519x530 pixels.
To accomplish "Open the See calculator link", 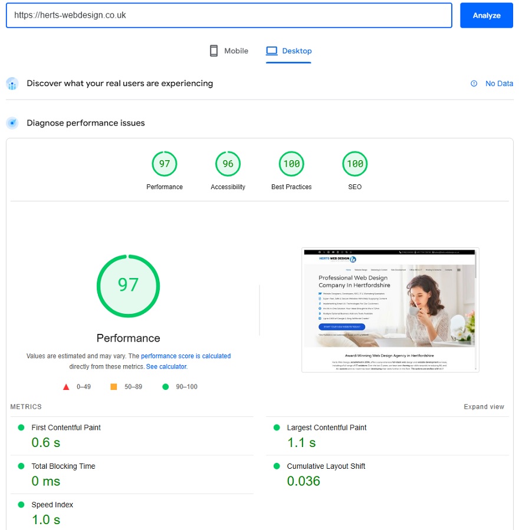I will coord(166,366).
